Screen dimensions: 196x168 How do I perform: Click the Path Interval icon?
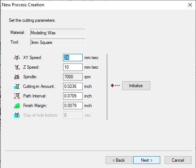[x=17, y=96]
